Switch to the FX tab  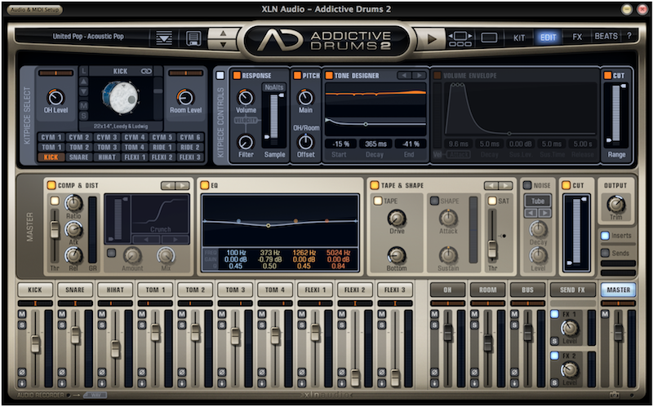click(577, 37)
